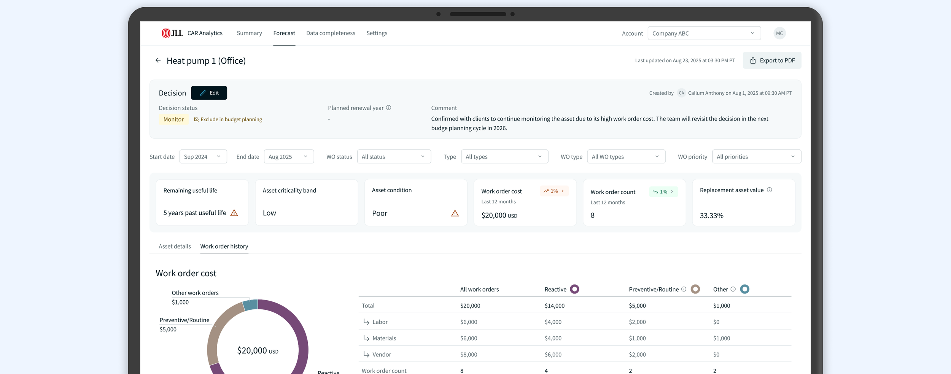Click the $20,000 USD donut center total
951x374 pixels.
coord(258,350)
